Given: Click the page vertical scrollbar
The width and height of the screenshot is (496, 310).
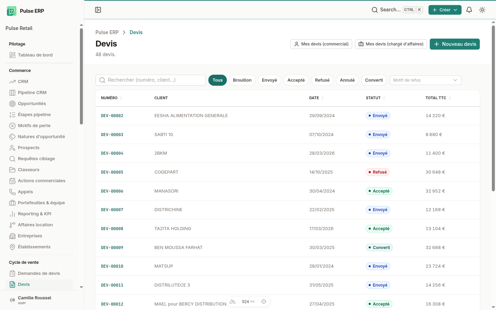Looking at the screenshot, I should pyautogui.click(x=493, y=108).
